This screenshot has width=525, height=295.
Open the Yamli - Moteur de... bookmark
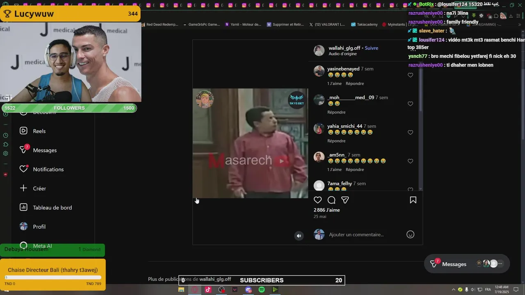tap(244, 24)
